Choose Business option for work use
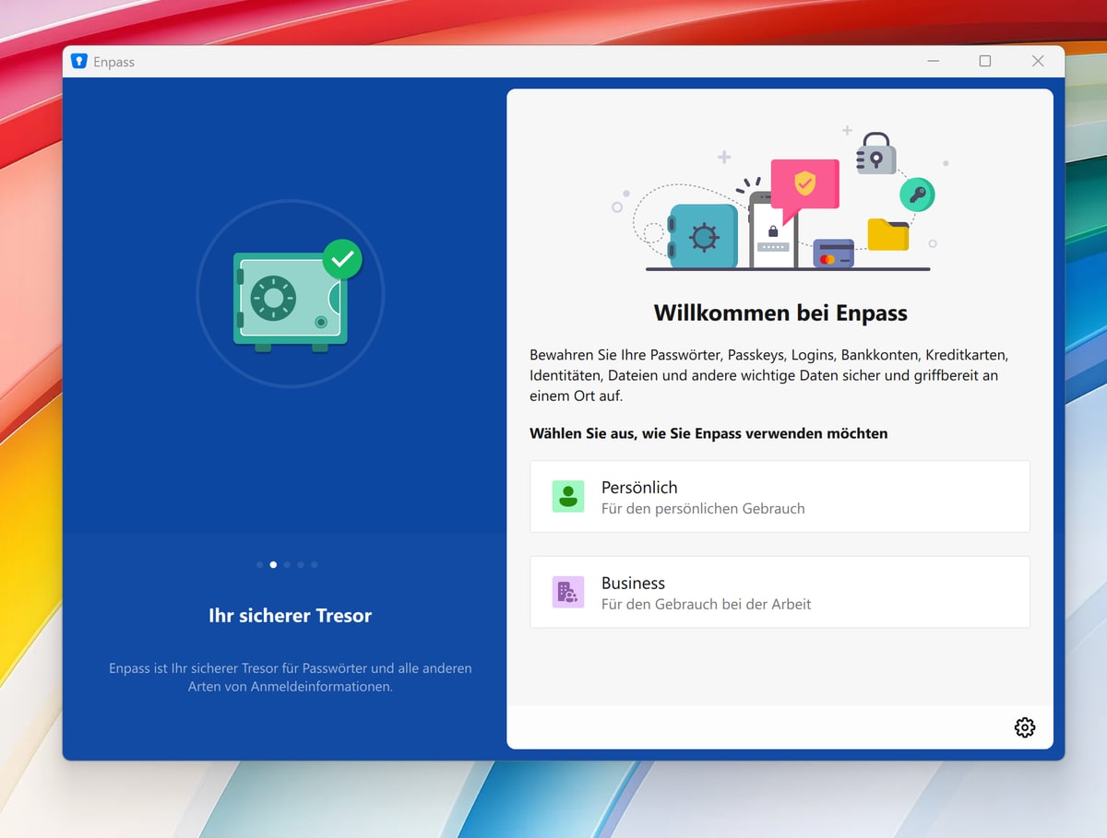This screenshot has height=838, width=1107. [780, 592]
